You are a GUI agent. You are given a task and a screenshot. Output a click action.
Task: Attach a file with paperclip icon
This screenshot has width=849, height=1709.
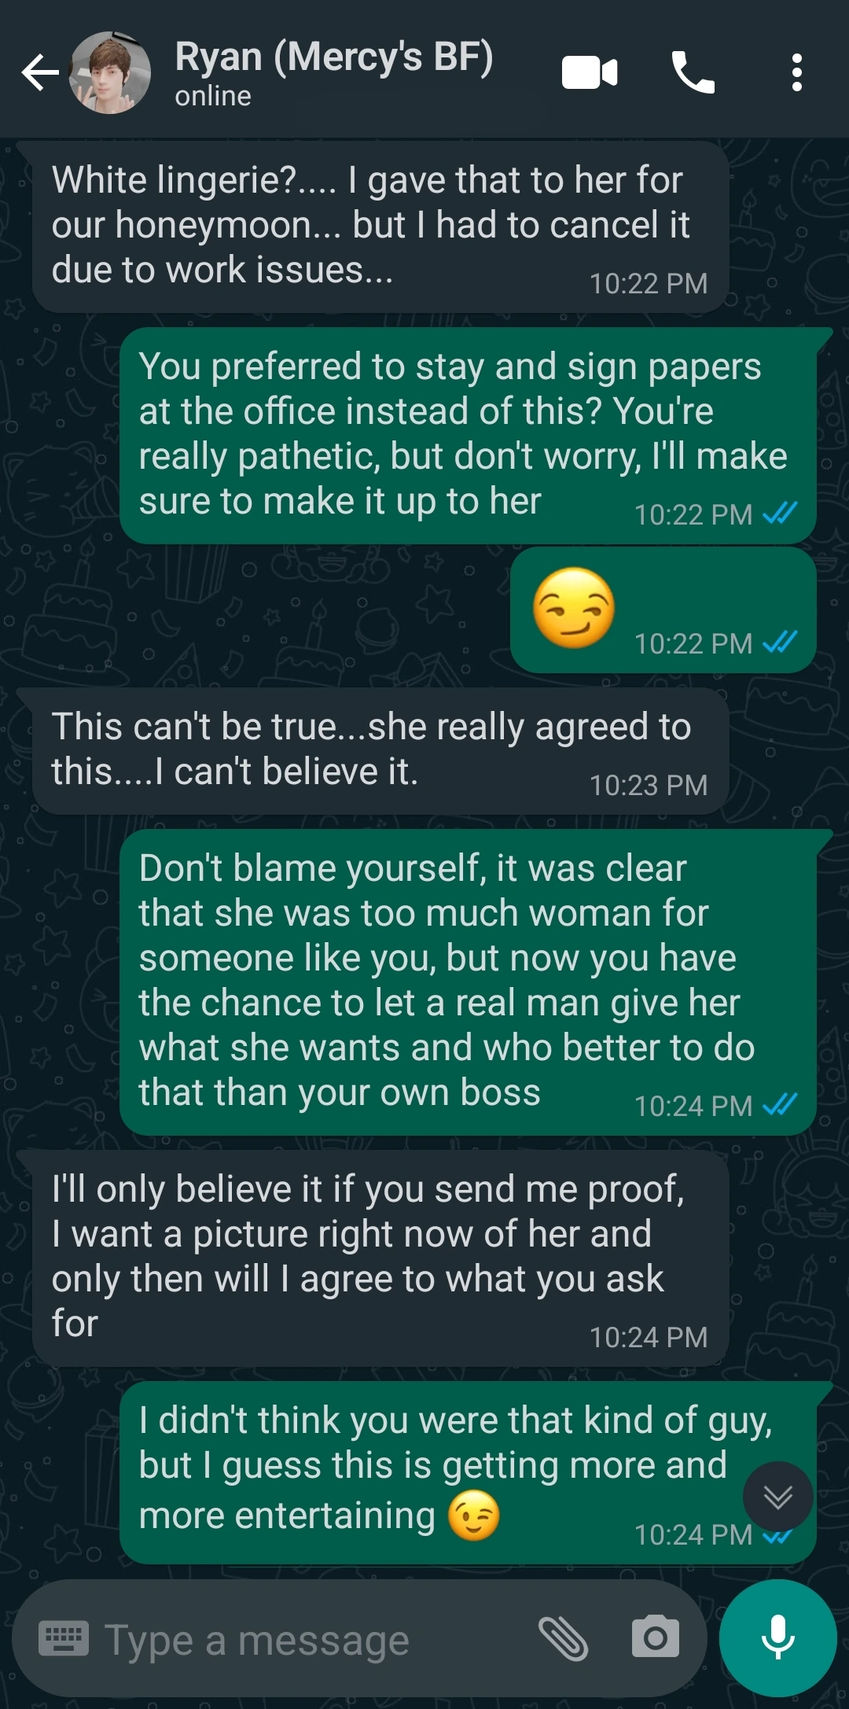(563, 1639)
